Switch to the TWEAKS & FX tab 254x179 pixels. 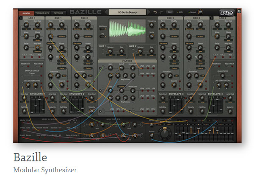pyautogui.click(x=41, y=13)
